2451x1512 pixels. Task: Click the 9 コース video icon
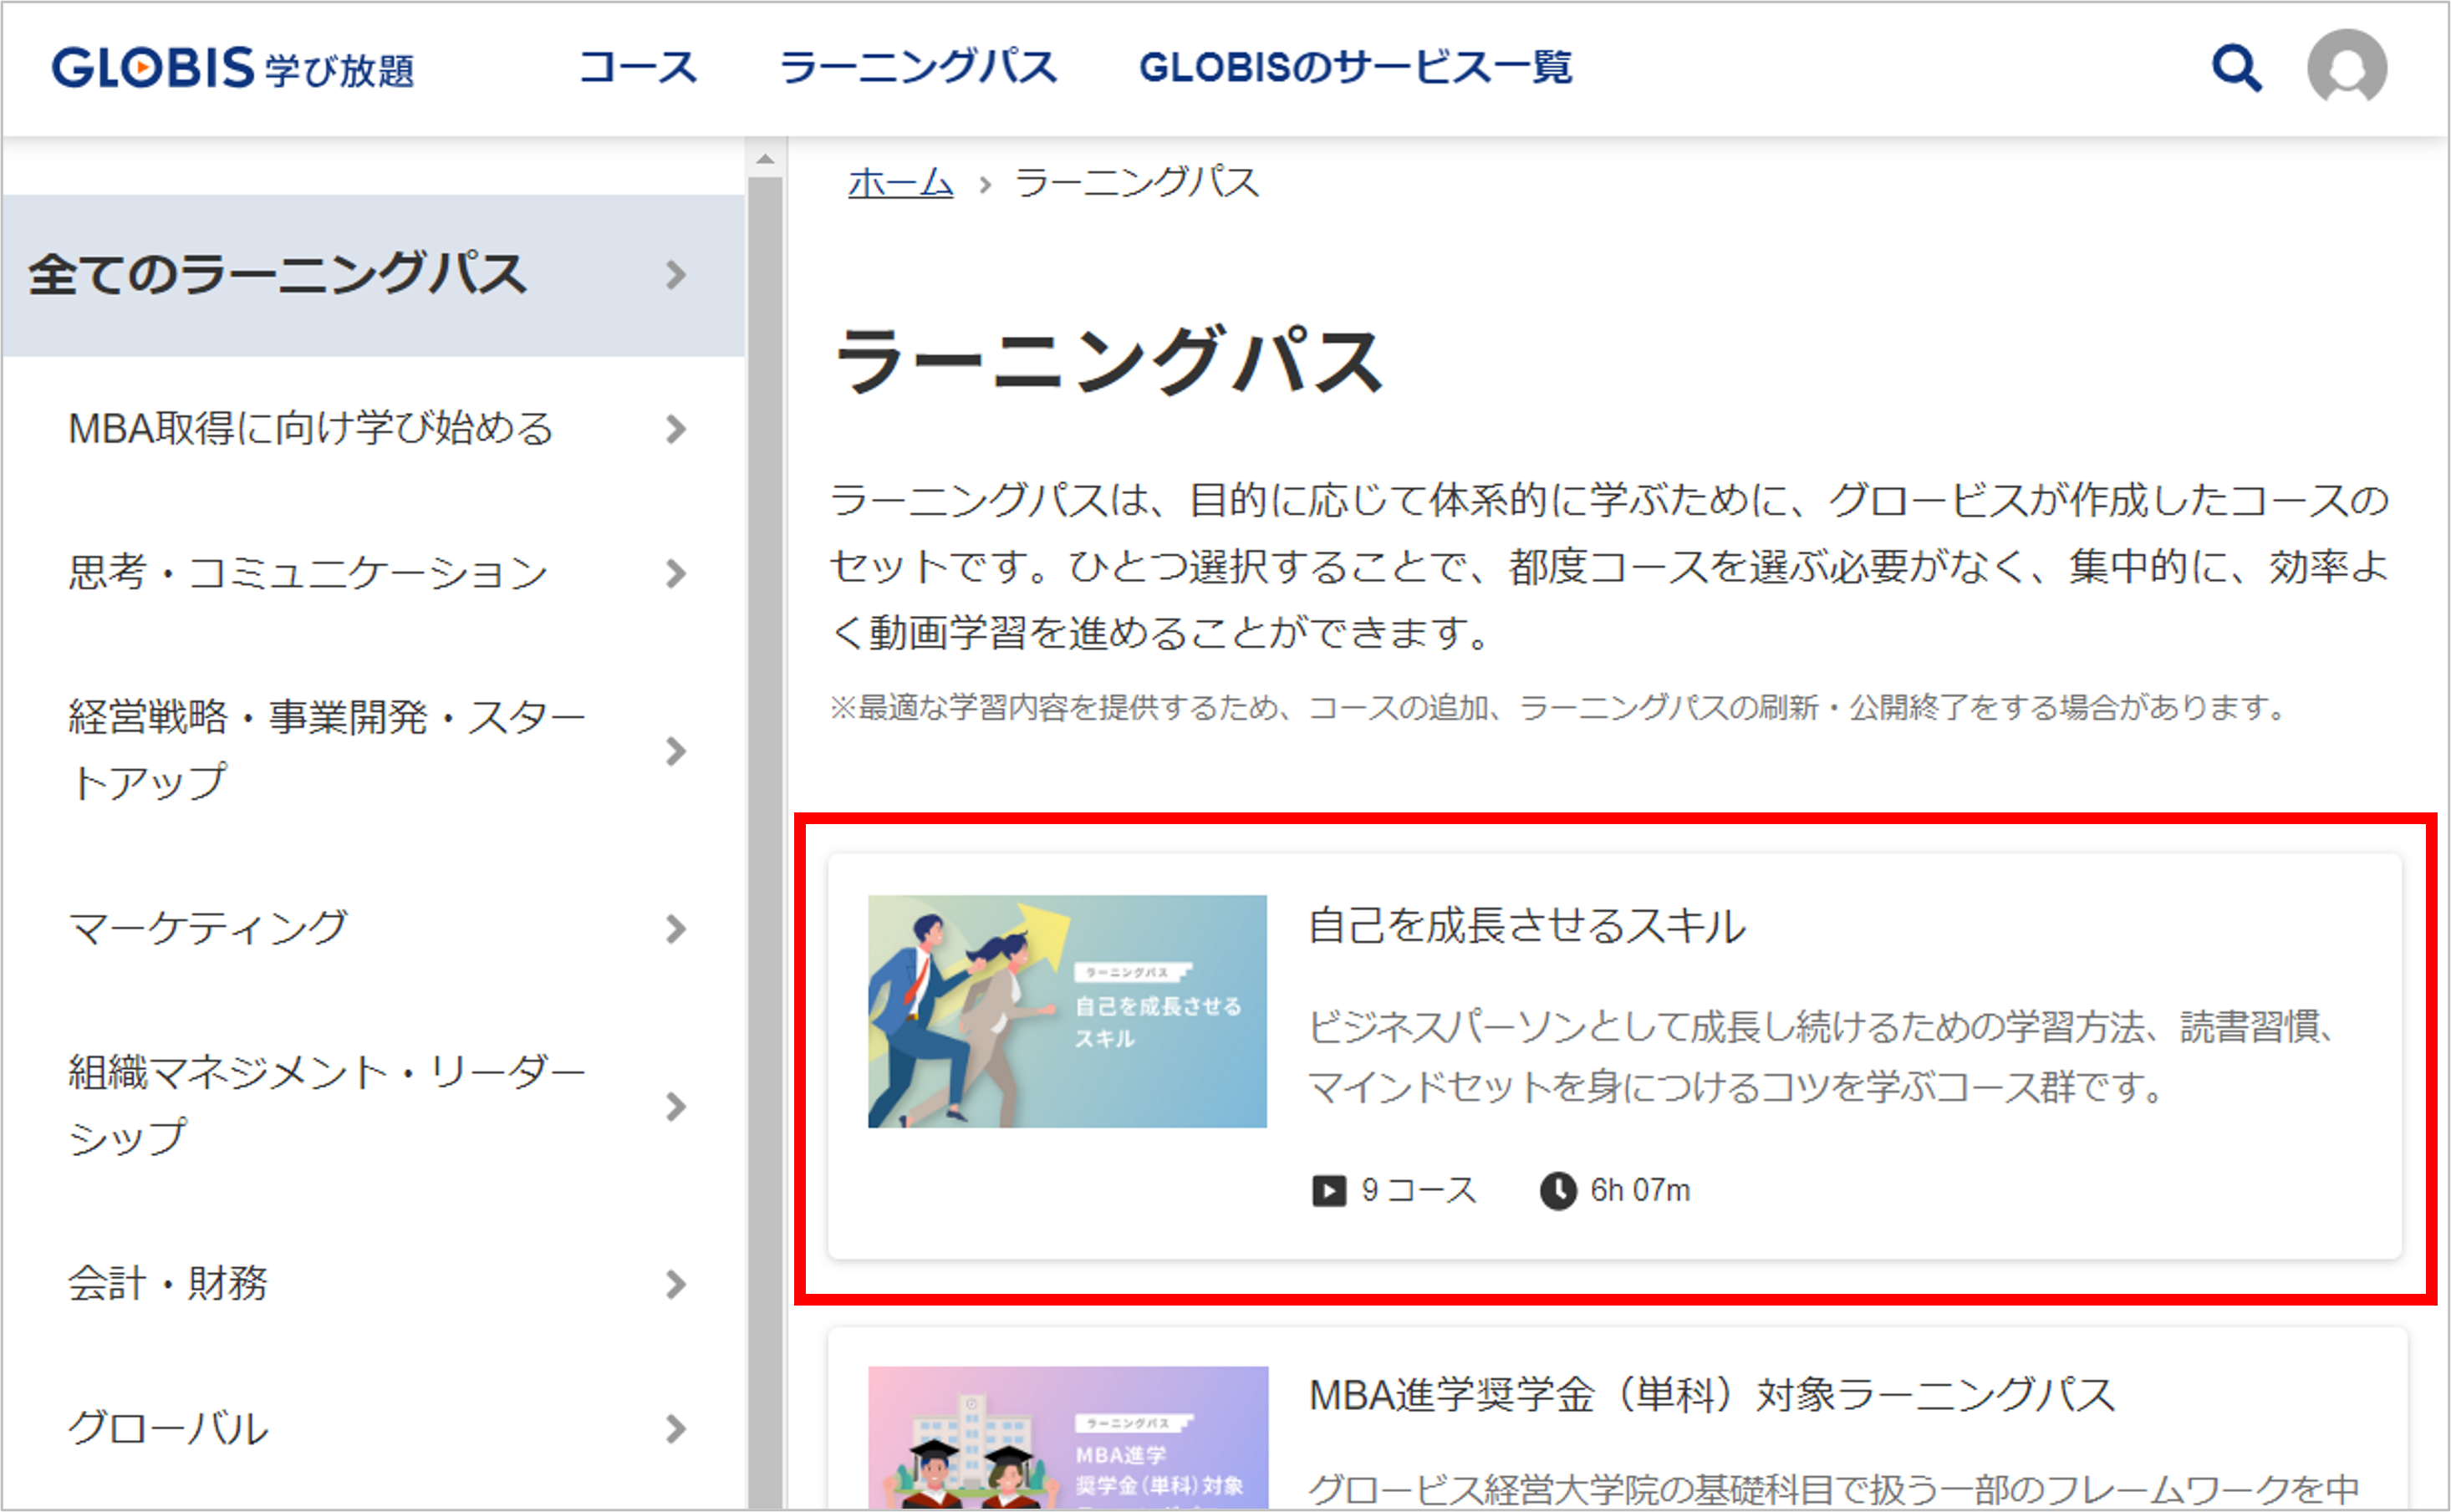[1328, 1191]
